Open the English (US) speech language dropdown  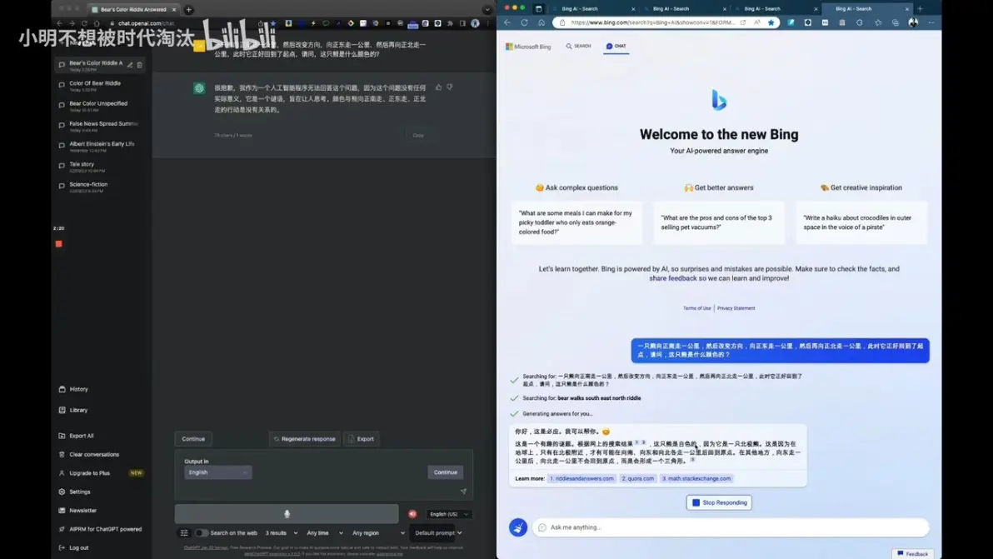point(449,514)
